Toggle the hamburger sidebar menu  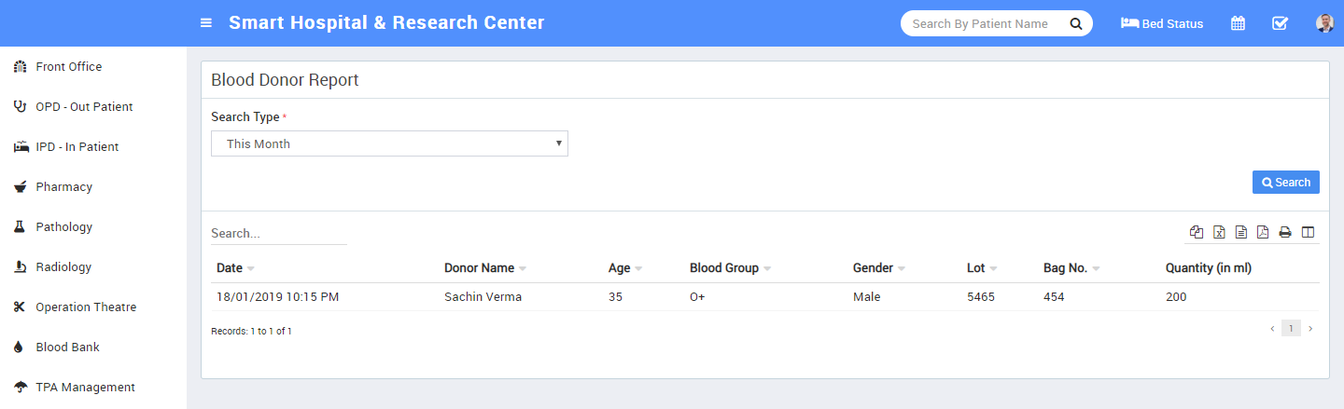(x=206, y=23)
